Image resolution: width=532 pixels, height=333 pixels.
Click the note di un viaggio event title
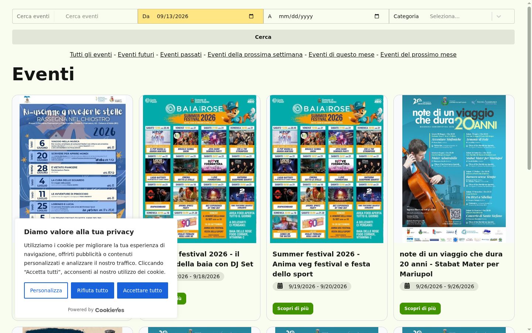point(451,264)
